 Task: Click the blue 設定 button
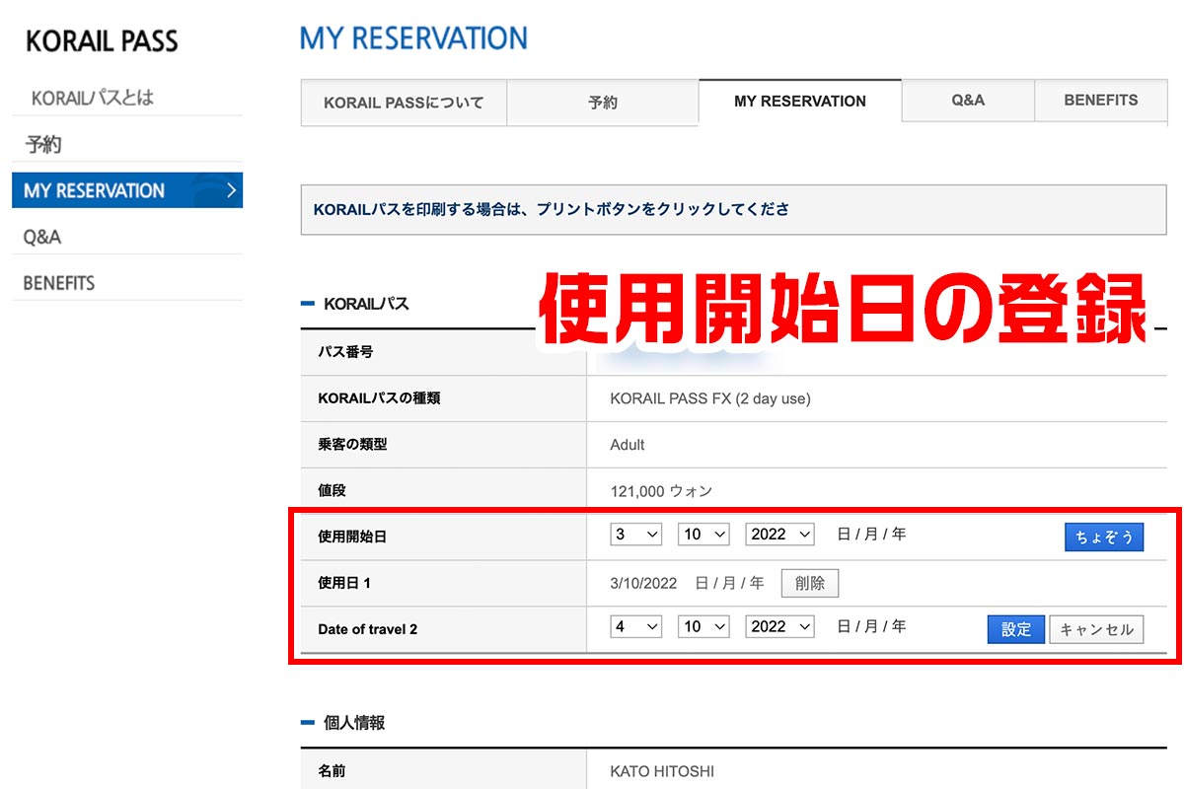[1016, 629]
